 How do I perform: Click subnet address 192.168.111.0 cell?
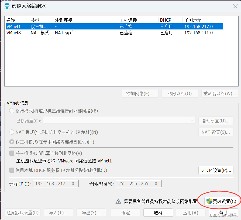tap(199, 33)
